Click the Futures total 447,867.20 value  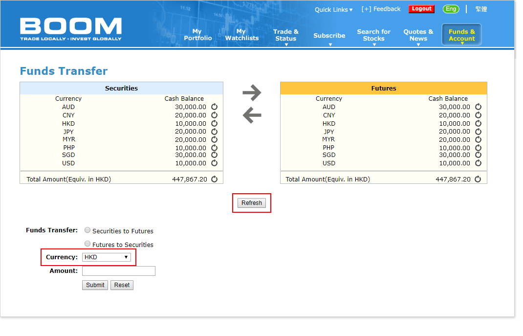(453, 179)
